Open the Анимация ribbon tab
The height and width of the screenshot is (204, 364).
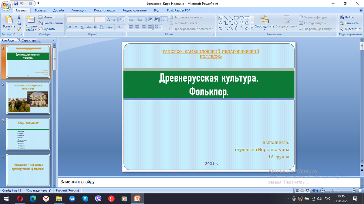(x=79, y=10)
